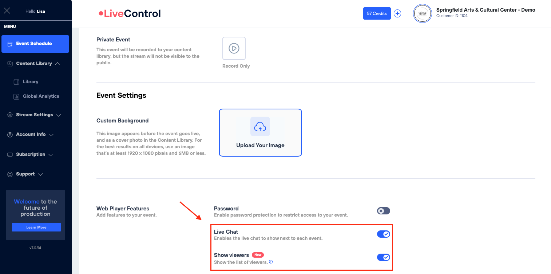The width and height of the screenshot is (551, 274).
Task: Click the Global Analytics chart icon
Action: (x=16, y=97)
